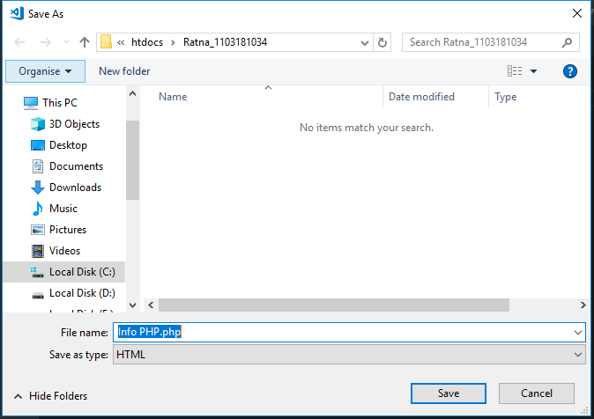This screenshot has width=594, height=419.
Task: Open the Help icon
Action: click(x=569, y=71)
